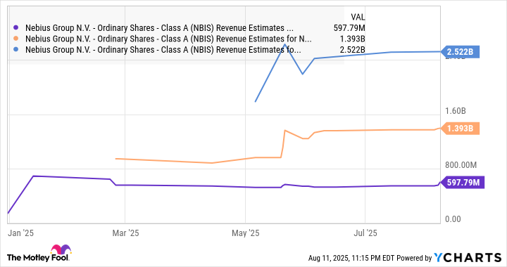Click the 1.393B value in legend

353,39
